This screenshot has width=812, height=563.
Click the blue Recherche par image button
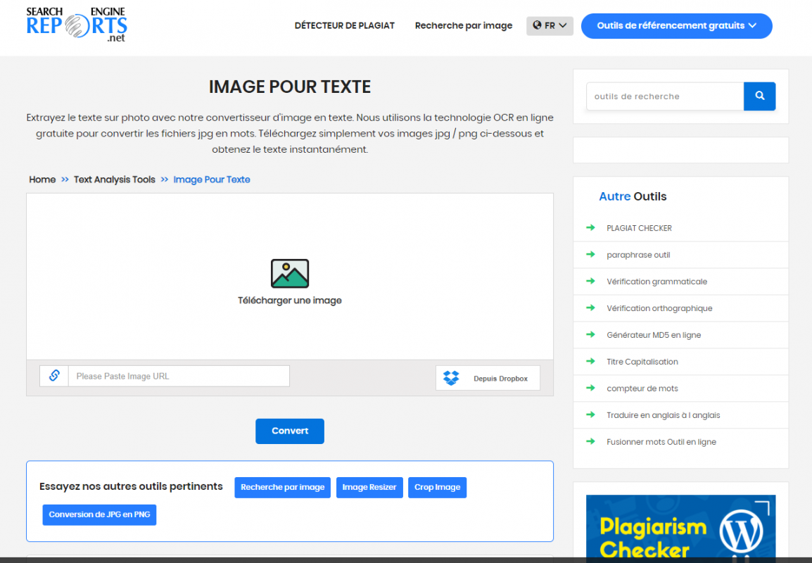tap(282, 488)
